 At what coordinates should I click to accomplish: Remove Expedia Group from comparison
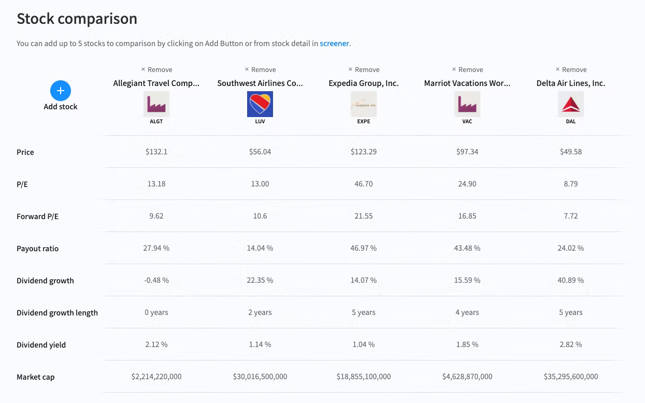[364, 69]
